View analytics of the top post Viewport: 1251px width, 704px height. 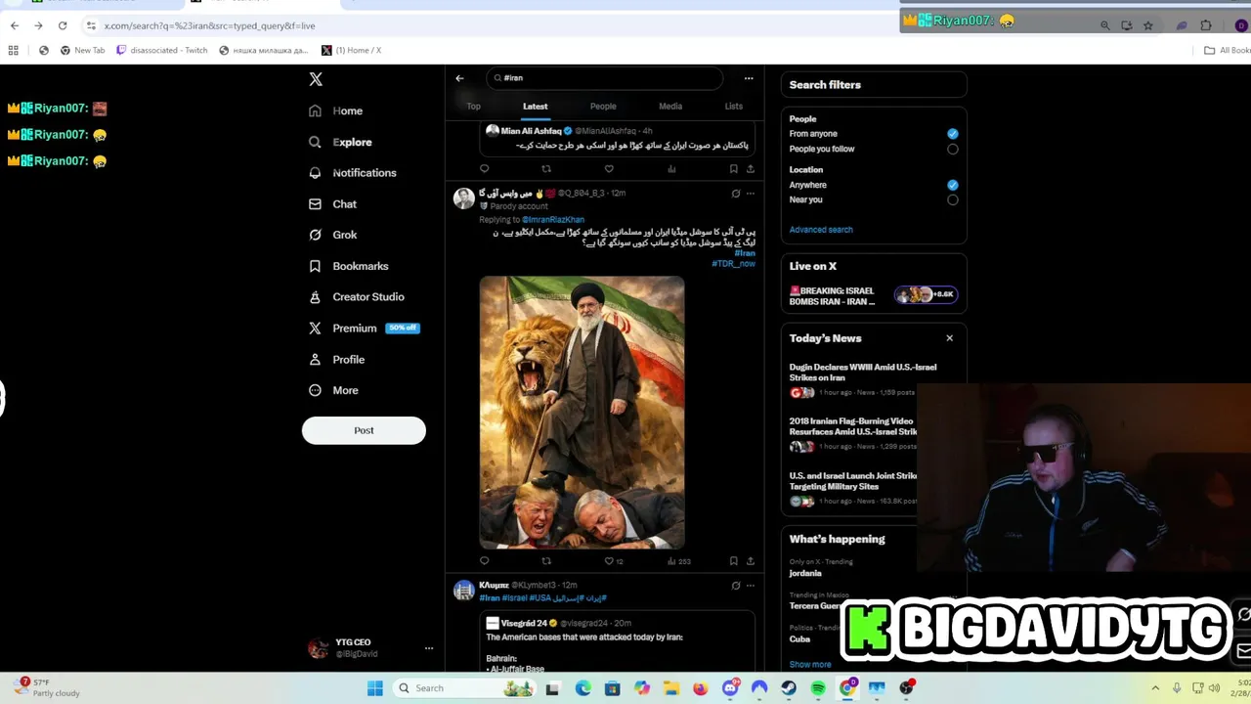671,169
